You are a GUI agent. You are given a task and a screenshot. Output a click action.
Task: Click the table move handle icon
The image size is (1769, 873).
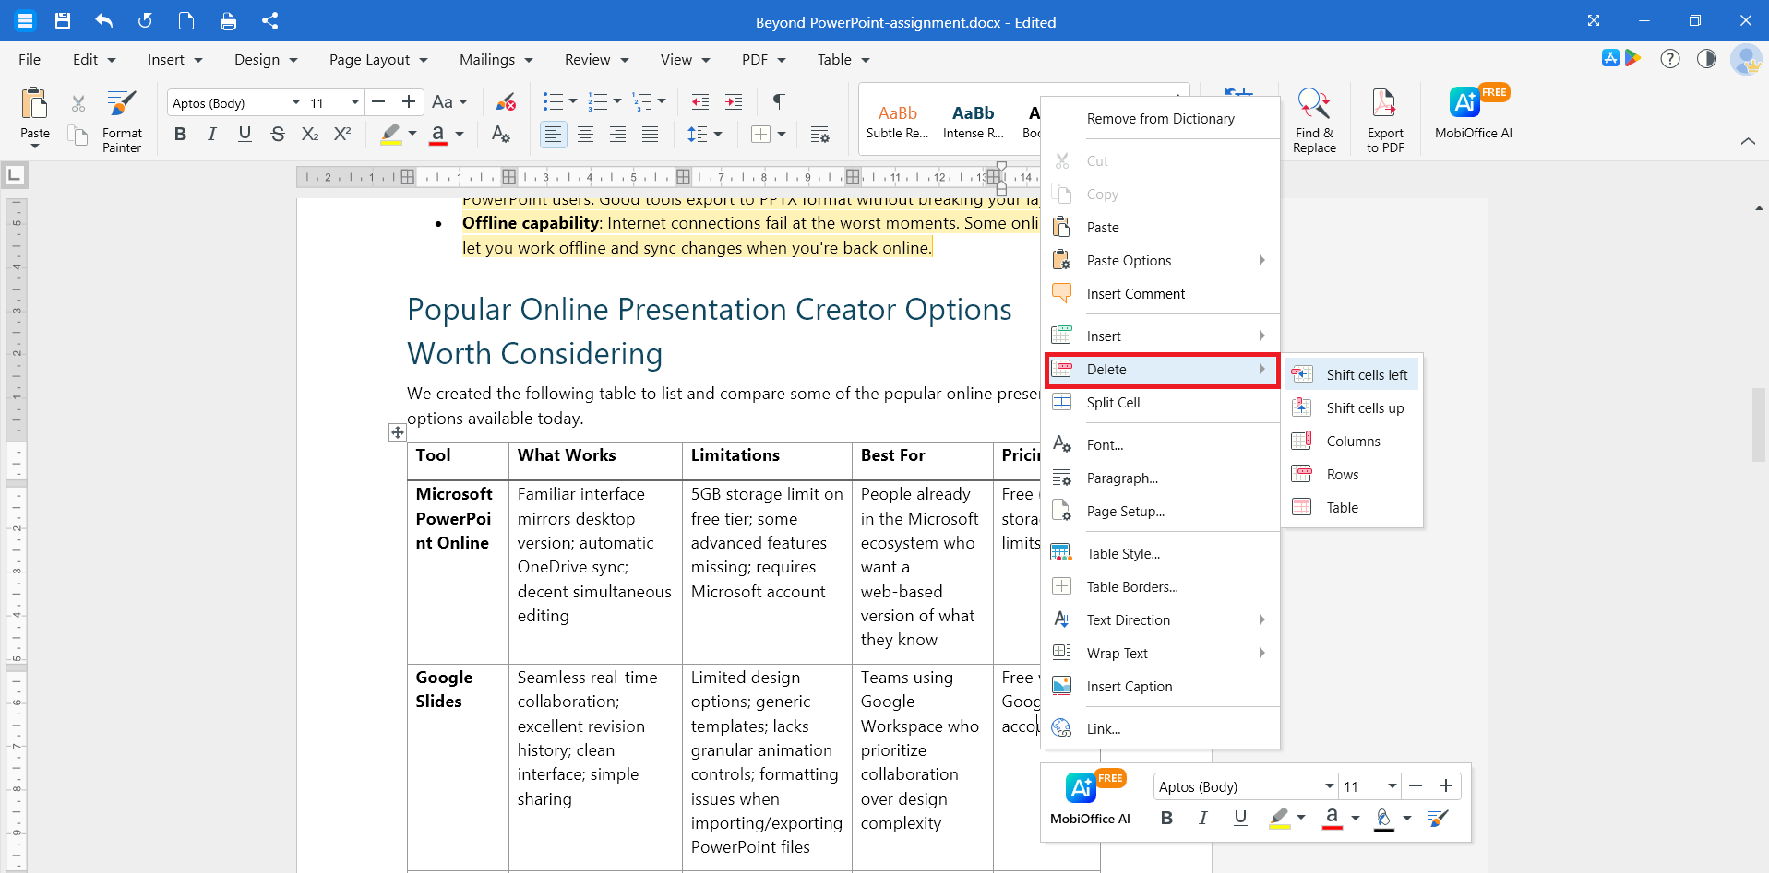click(398, 431)
